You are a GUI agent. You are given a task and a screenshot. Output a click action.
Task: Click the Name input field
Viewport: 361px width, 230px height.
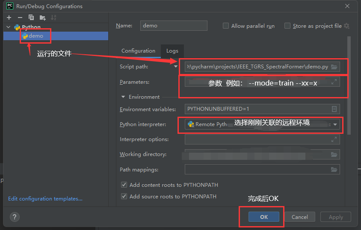point(174,26)
